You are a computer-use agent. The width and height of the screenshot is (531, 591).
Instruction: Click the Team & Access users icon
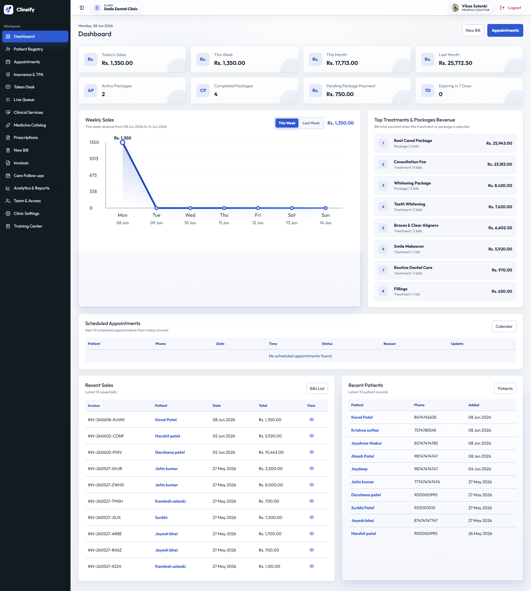click(x=8, y=201)
